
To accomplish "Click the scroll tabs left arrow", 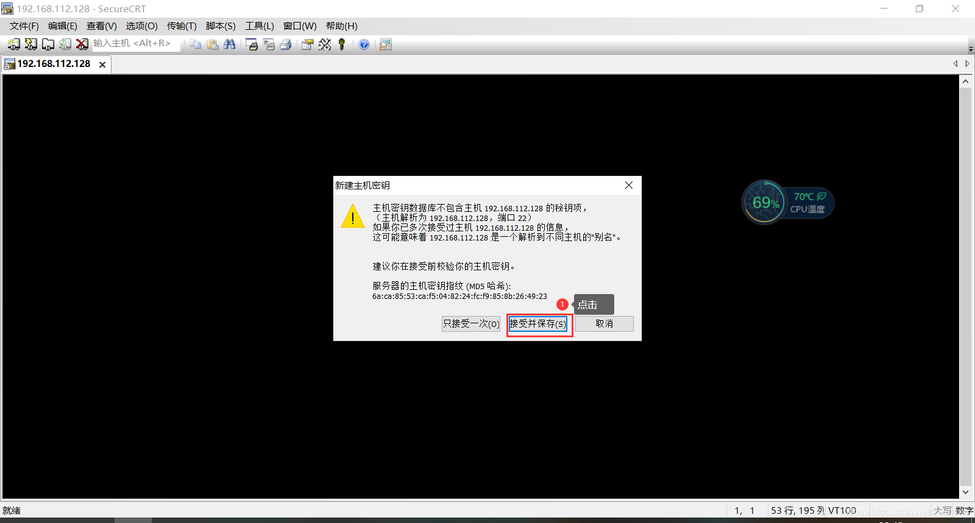I will [x=955, y=64].
